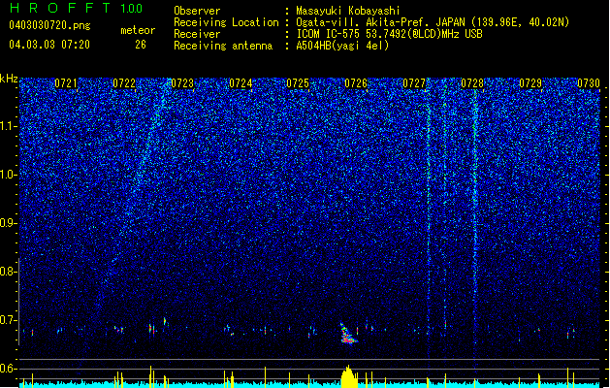Click the 'Receiving antenna' label
The width and height of the screenshot is (610, 388).
(x=223, y=46)
